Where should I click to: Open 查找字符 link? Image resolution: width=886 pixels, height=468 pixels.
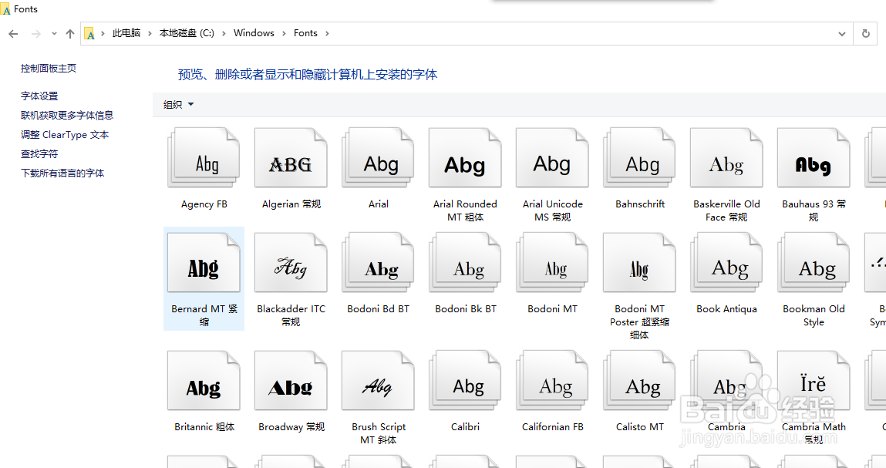tap(39, 153)
